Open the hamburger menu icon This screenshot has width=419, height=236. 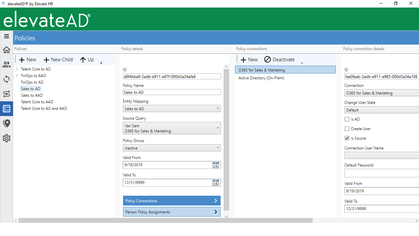click(7, 36)
